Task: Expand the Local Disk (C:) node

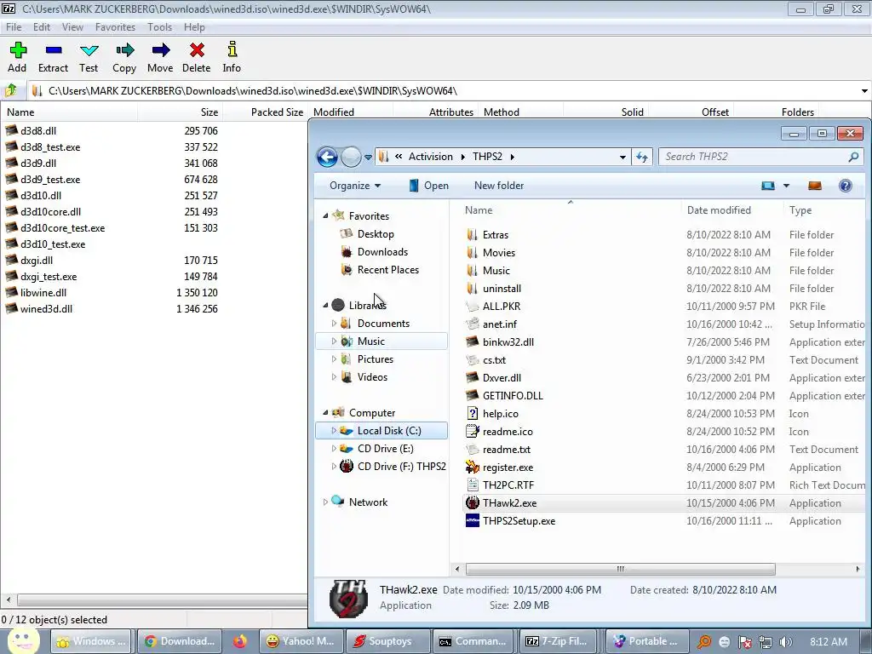Action: (x=334, y=430)
